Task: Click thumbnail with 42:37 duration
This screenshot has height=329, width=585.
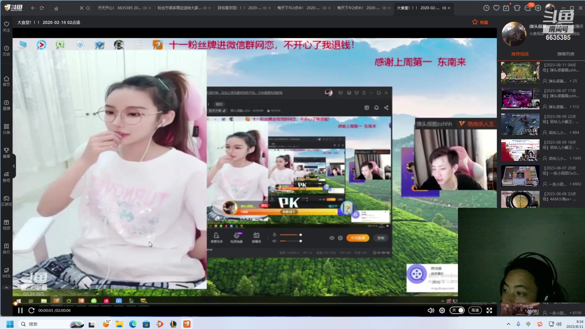Action: 520,98
